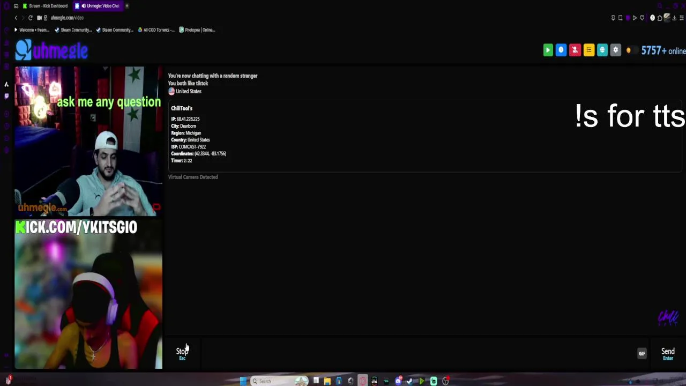Viewport: 686px width, 386px height.
Task: Click the 'City: Dearborn' text
Action: 183,126
